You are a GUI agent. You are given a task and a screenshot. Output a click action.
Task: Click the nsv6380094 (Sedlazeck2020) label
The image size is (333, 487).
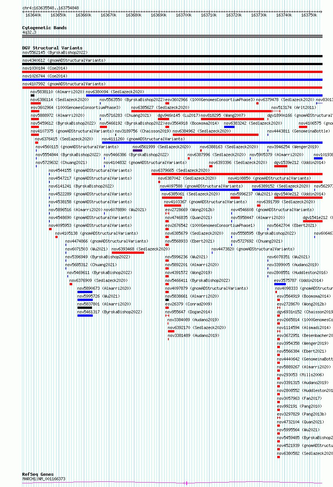point(115,92)
